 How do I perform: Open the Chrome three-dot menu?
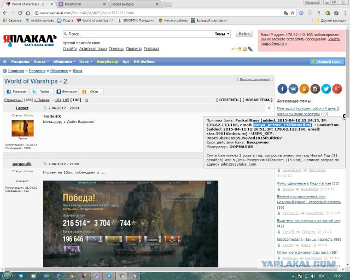[x=345, y=13]
